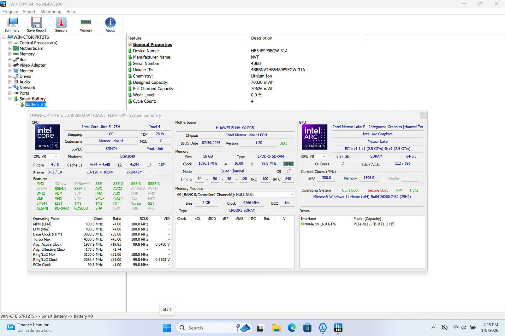505x336 pixels.
Task: Click the Intel Core Ultra 5 logo
Action: coord(47,137)
